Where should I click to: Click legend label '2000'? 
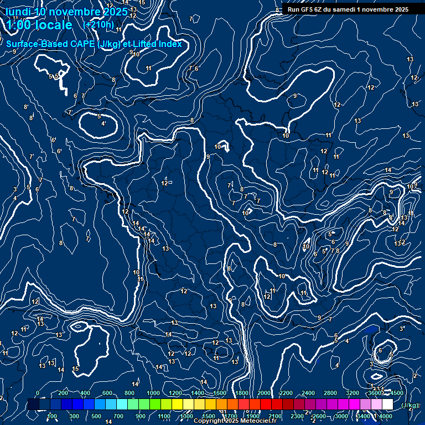[x=264, y=393]
